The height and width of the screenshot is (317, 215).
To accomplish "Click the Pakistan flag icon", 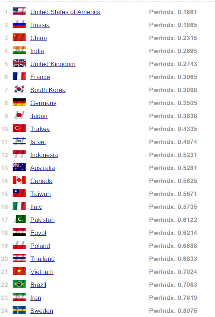I will click(x=19, y=219).
